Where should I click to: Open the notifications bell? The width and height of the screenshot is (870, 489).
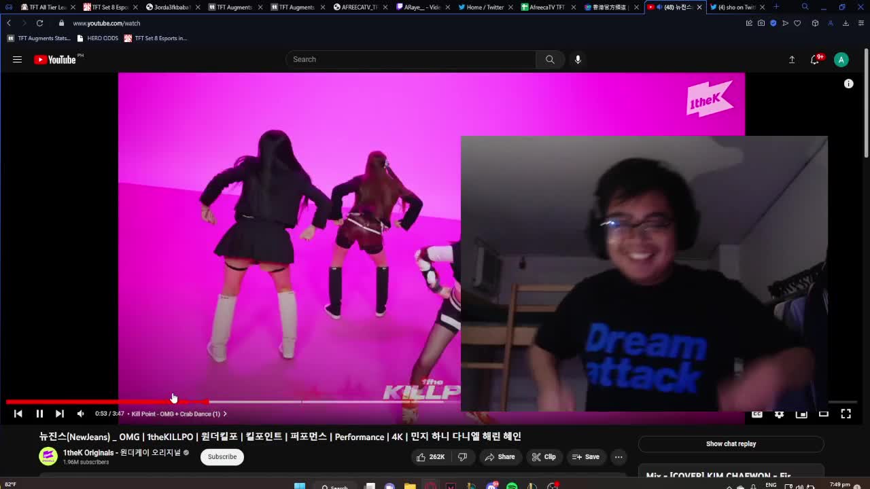pyautogui.click(x=815, y=60)
